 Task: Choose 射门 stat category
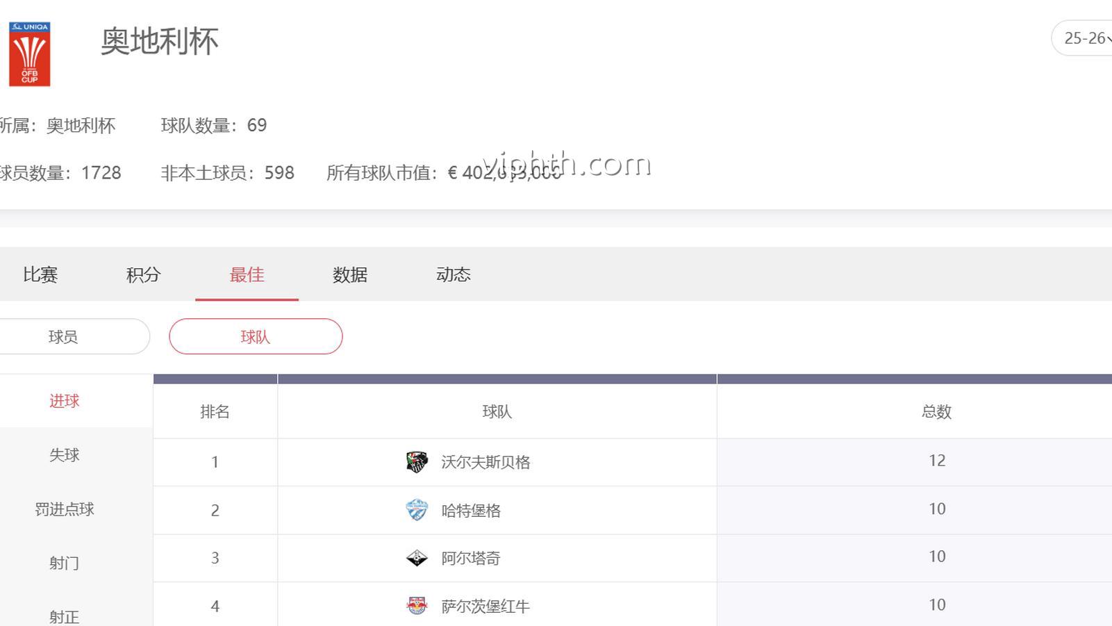pos(64,563)
